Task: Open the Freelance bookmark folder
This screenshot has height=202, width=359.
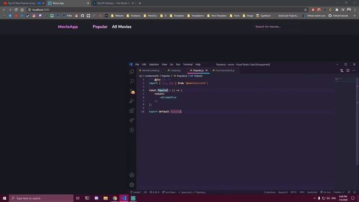Action: pyautogui.click(x=134, y=16)
